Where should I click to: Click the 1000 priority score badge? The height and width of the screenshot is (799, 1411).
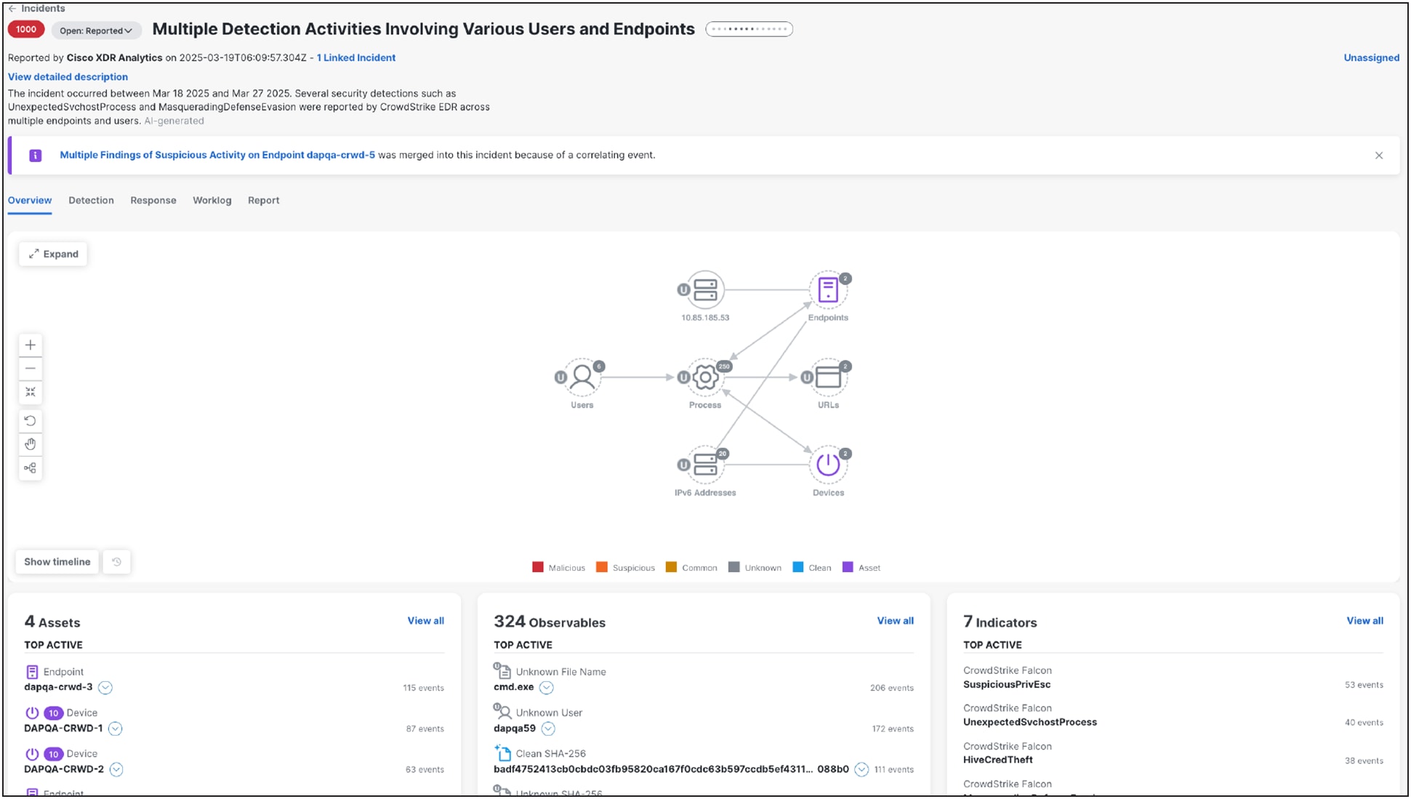pos(26,30)
